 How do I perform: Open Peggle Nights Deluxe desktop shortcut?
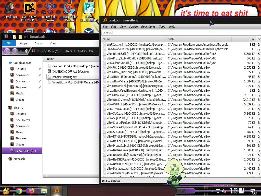(69, 12)
